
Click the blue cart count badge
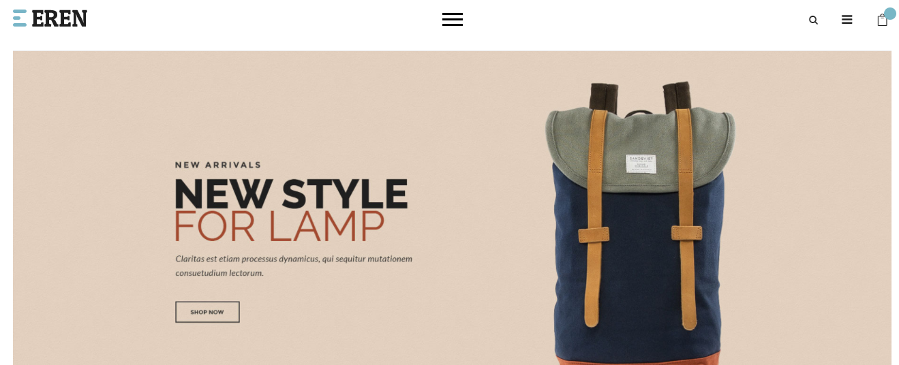pyautogui.click(x=890, y=14)
